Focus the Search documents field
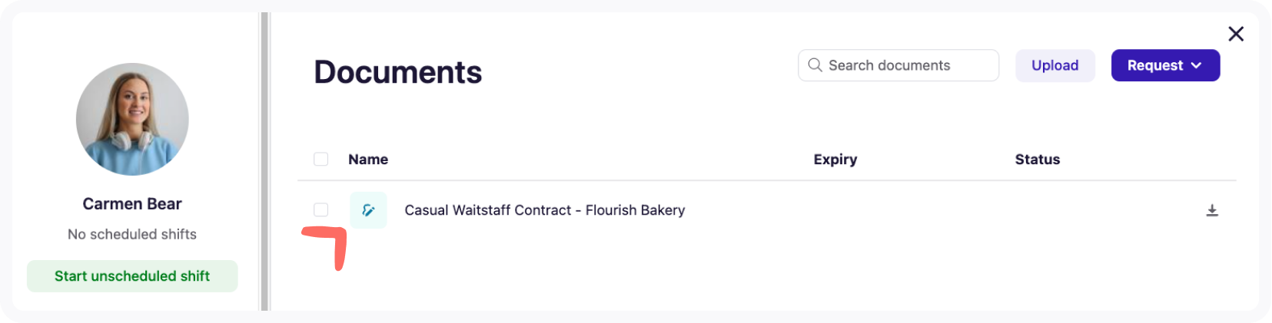The width and height of the screenshot is (1272, 323). [x=907, y=65]
